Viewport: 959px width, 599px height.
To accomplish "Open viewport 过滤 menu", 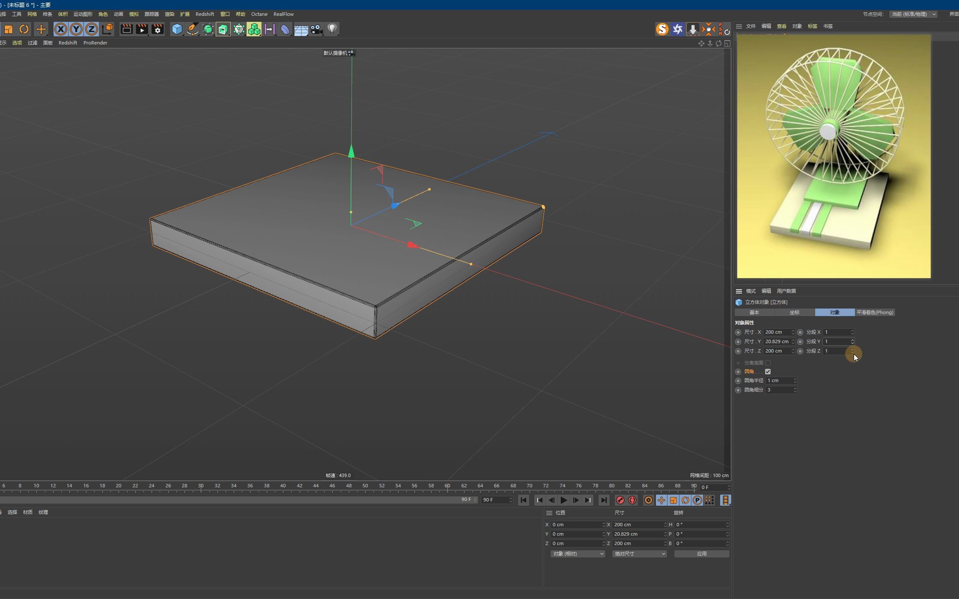I will click(33, 43).
